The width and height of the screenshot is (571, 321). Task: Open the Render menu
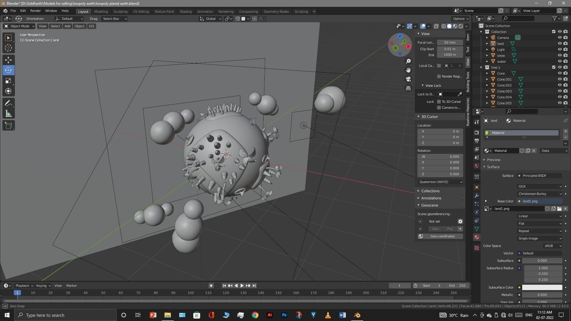35,11
